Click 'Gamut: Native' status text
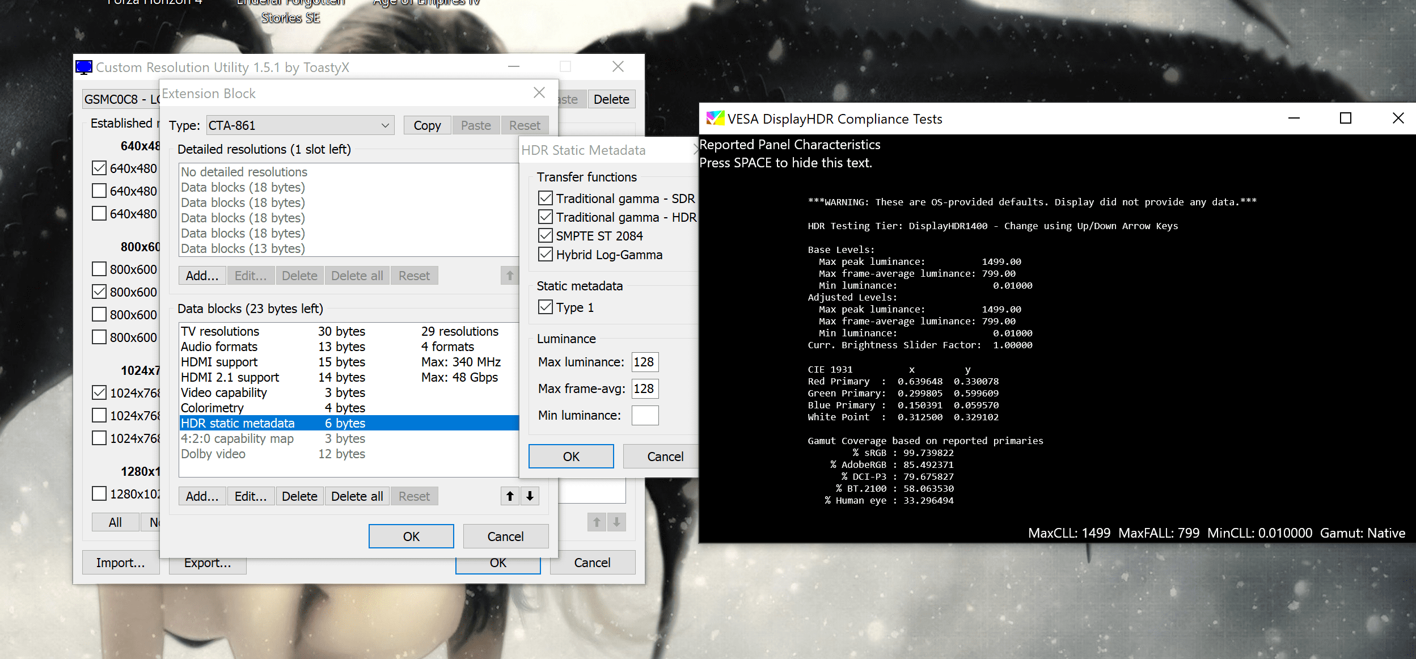 (x=1362, y=533)
